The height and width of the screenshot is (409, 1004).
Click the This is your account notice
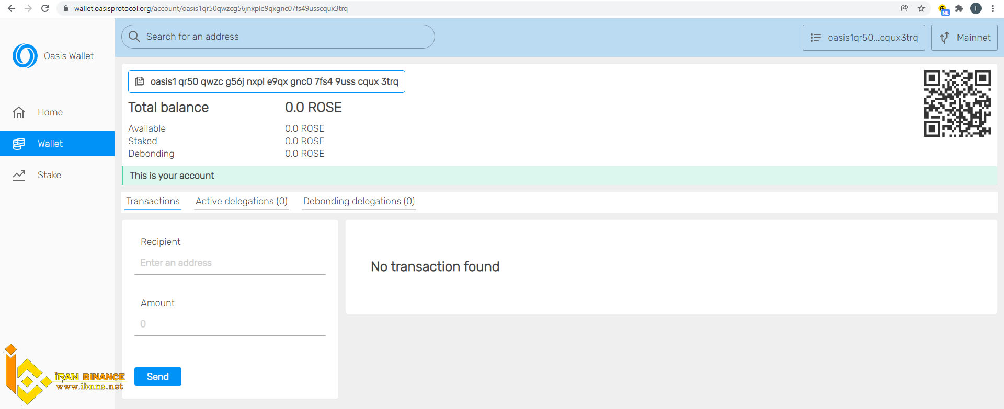(x=560, y=176)
